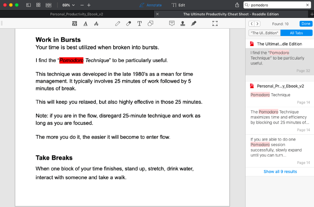Switch to Personal_Productivity_Ebook_v2 tab
Viewport: 314px width, 207px height.
tap(77, 14)
